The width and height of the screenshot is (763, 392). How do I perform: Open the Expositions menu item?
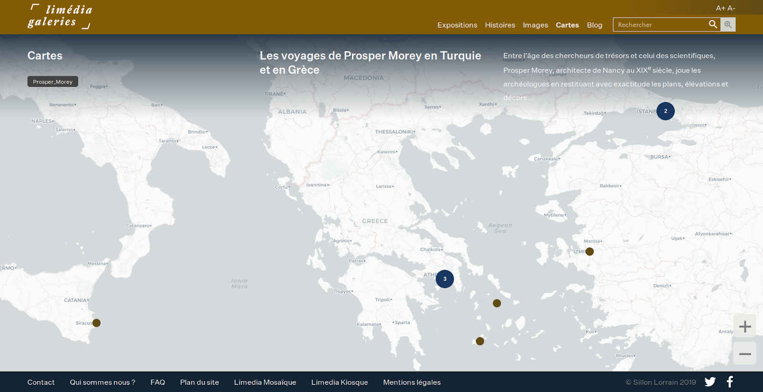457,25
